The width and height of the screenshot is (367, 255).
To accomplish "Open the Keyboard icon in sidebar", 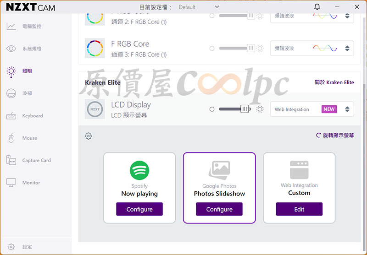I will point(11,116).
